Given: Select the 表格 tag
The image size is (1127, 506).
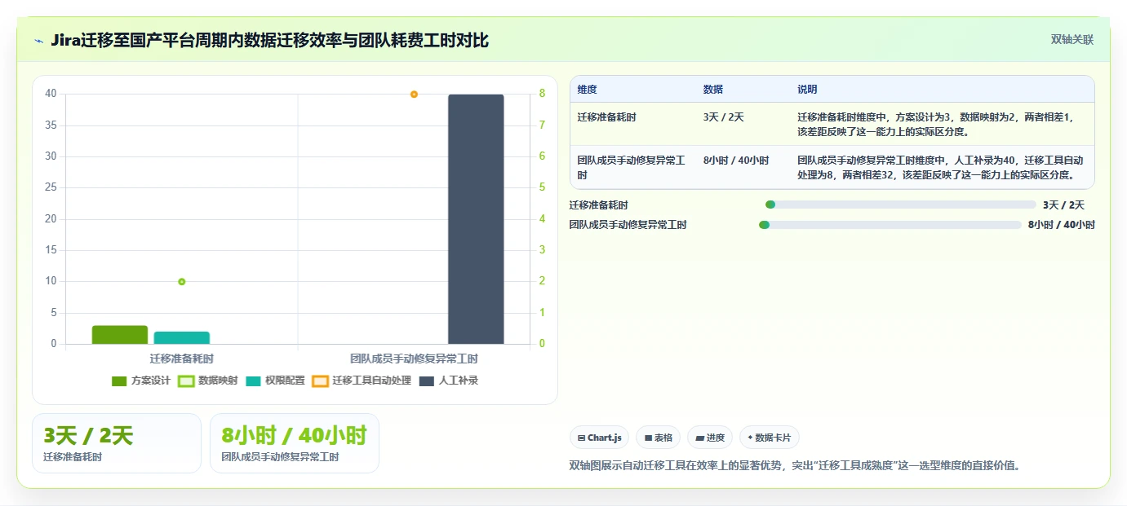Looking at the screenshot, I should tap(658, 438).
